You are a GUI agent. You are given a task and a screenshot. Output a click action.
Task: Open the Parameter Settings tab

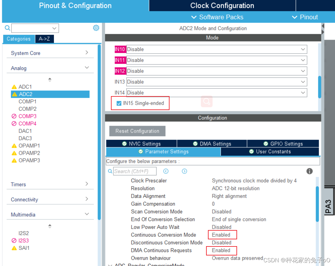[x=163, y=152]
